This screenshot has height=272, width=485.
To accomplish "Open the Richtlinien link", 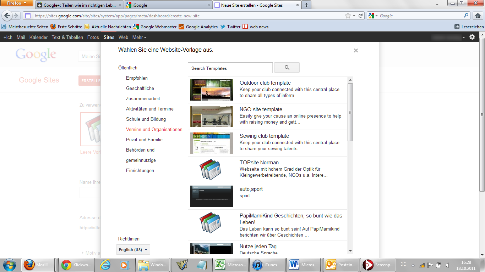I will click(x=129, y=239).
